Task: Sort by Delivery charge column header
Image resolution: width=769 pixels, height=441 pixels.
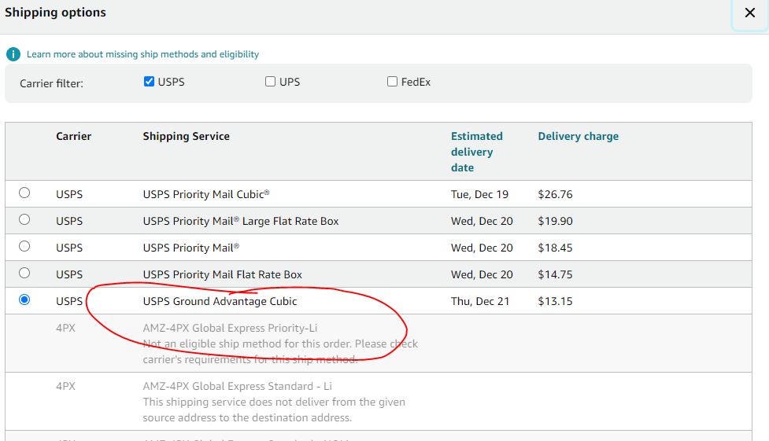Action: [579, 136]
